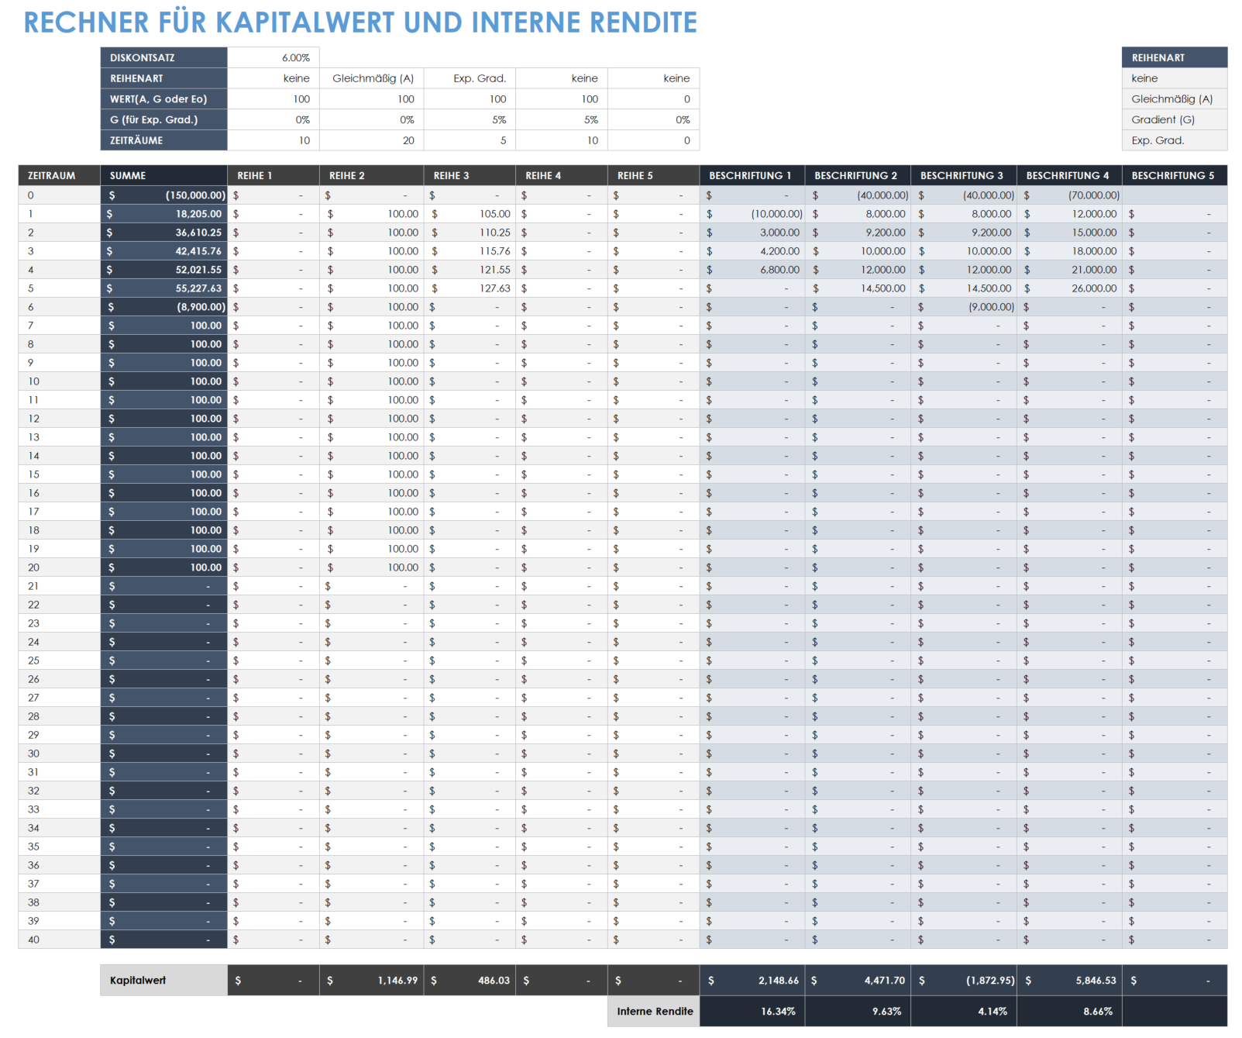Click the Zeitraum row number 40
Image resolution: width=1242 pixels, height=1038 pixels.
tap(60, 940)
